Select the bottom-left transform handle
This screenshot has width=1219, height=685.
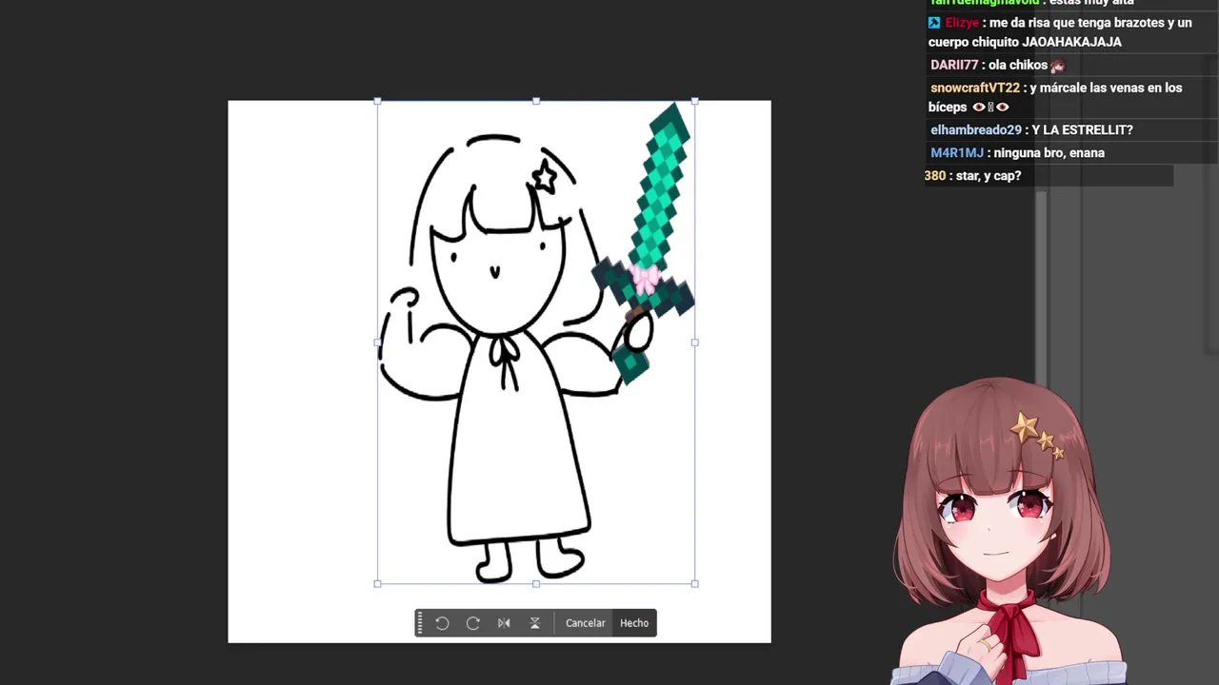pyautogui.click(x=378, y=584)
